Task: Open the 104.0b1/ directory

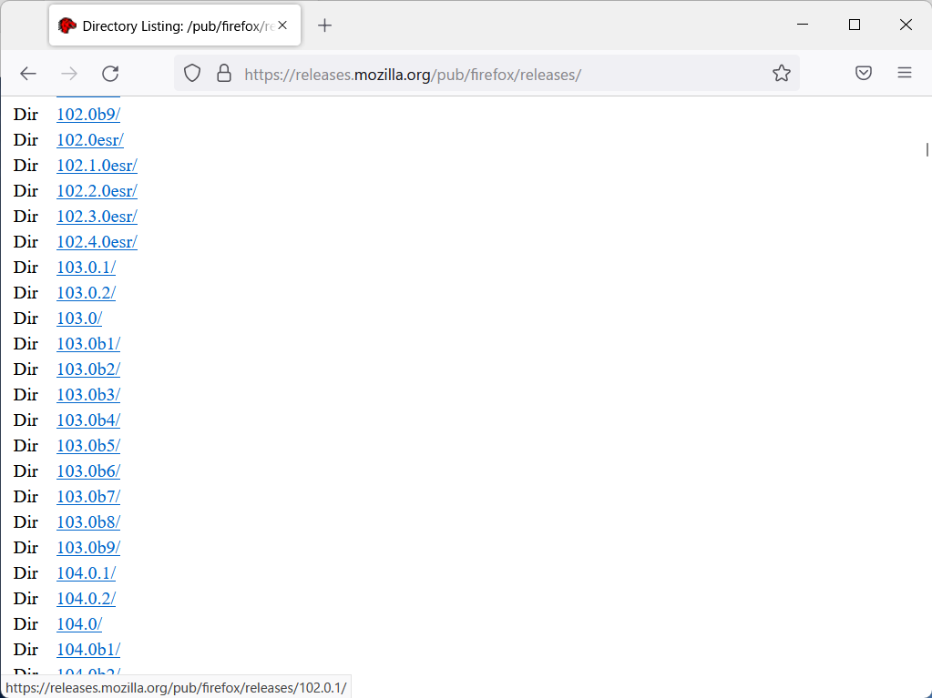Action: 88,650
